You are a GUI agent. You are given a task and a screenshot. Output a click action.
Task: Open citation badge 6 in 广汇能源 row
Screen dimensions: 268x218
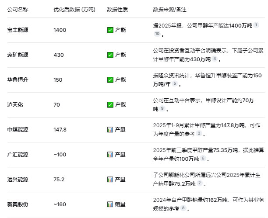[x=203, y=158]
